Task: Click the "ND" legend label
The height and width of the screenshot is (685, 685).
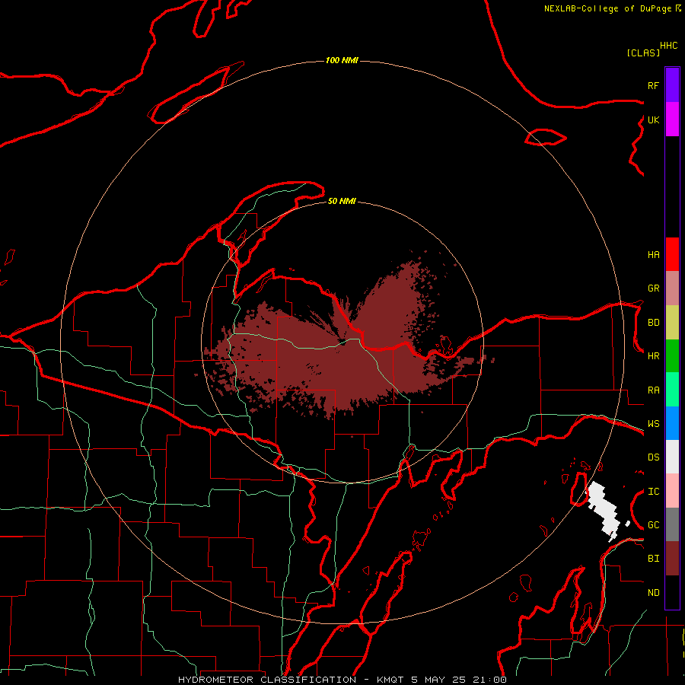Action: pyautogui.click(x=653, y=593)
